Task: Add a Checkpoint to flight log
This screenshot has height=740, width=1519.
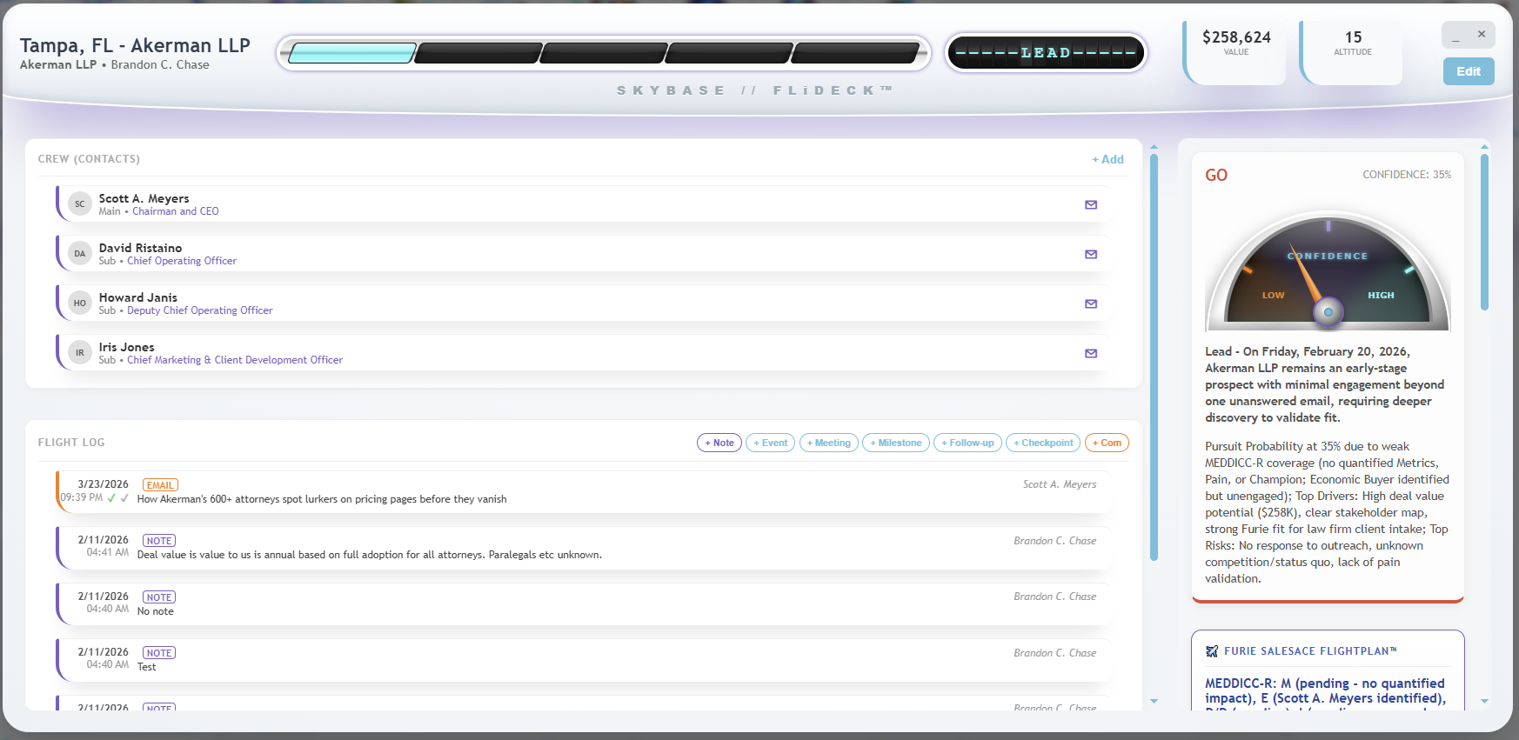Action: click(x=1043, y=443)
